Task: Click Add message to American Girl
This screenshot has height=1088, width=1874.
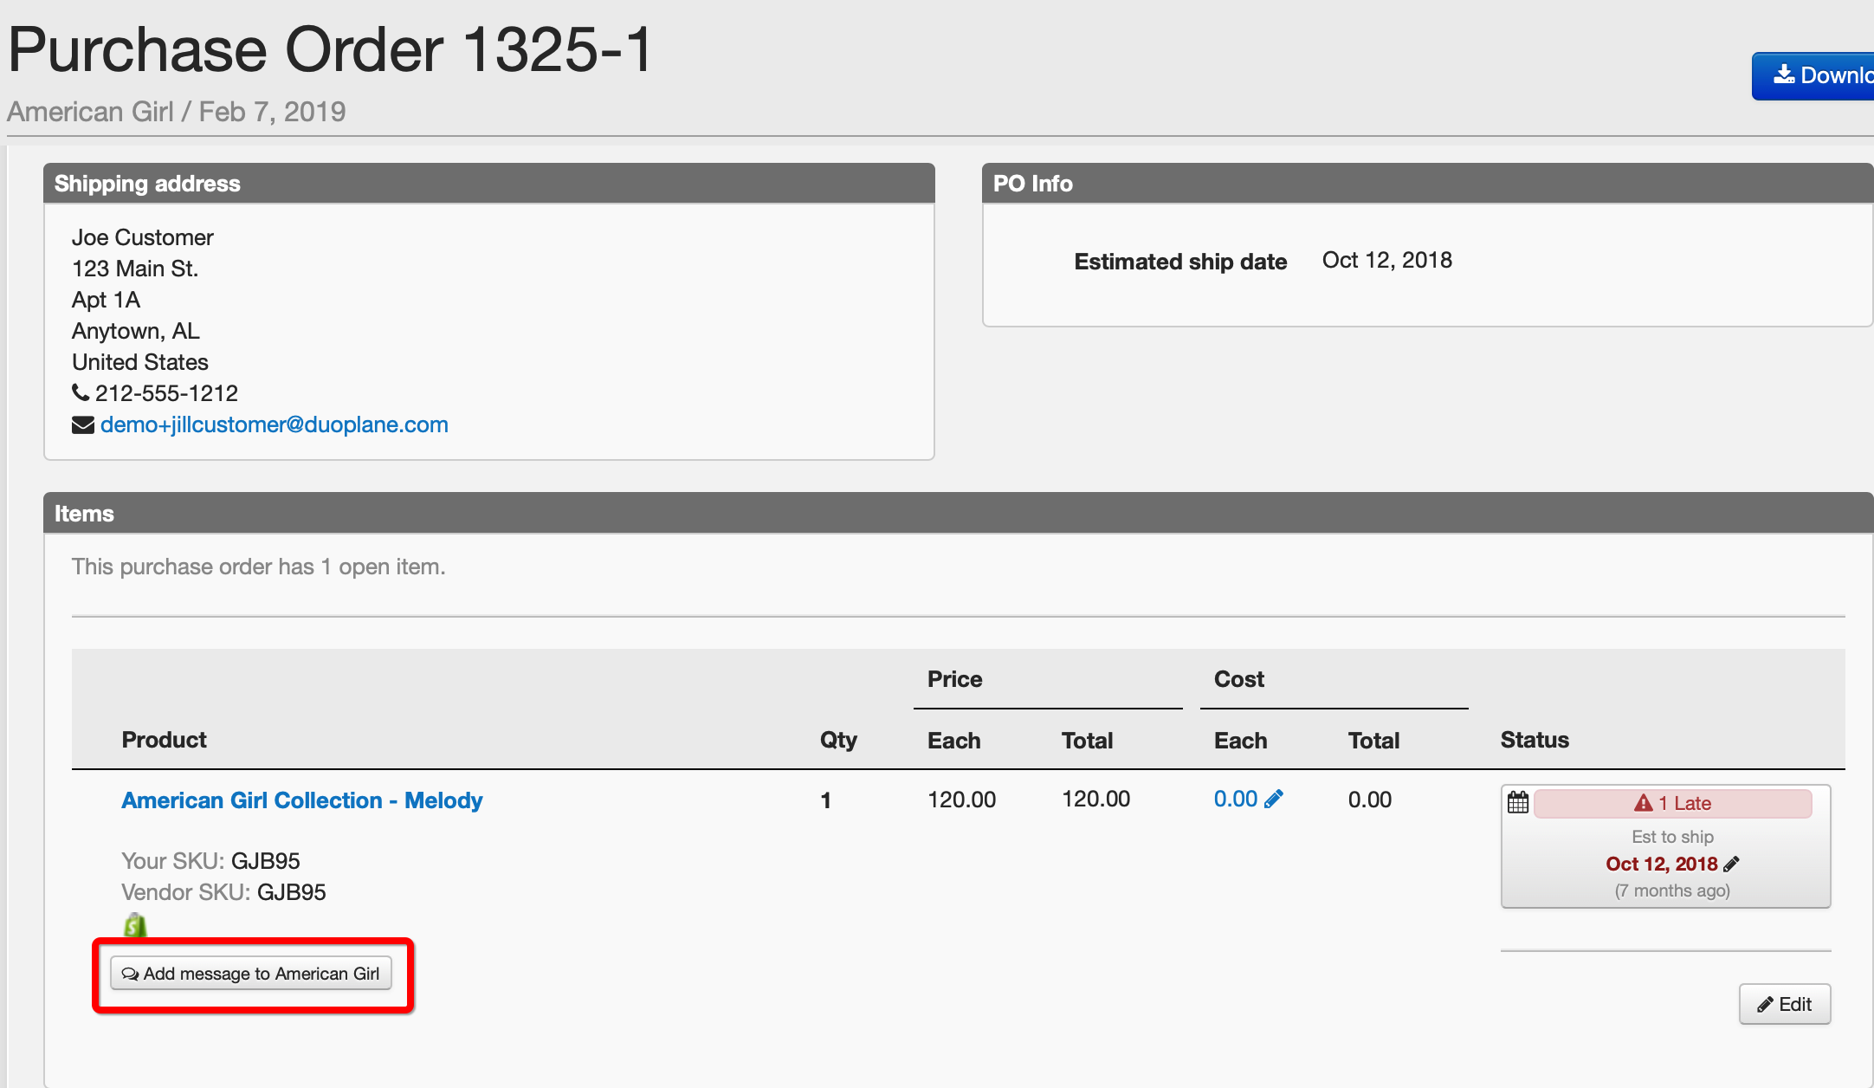Action: (x=251, y=974)
